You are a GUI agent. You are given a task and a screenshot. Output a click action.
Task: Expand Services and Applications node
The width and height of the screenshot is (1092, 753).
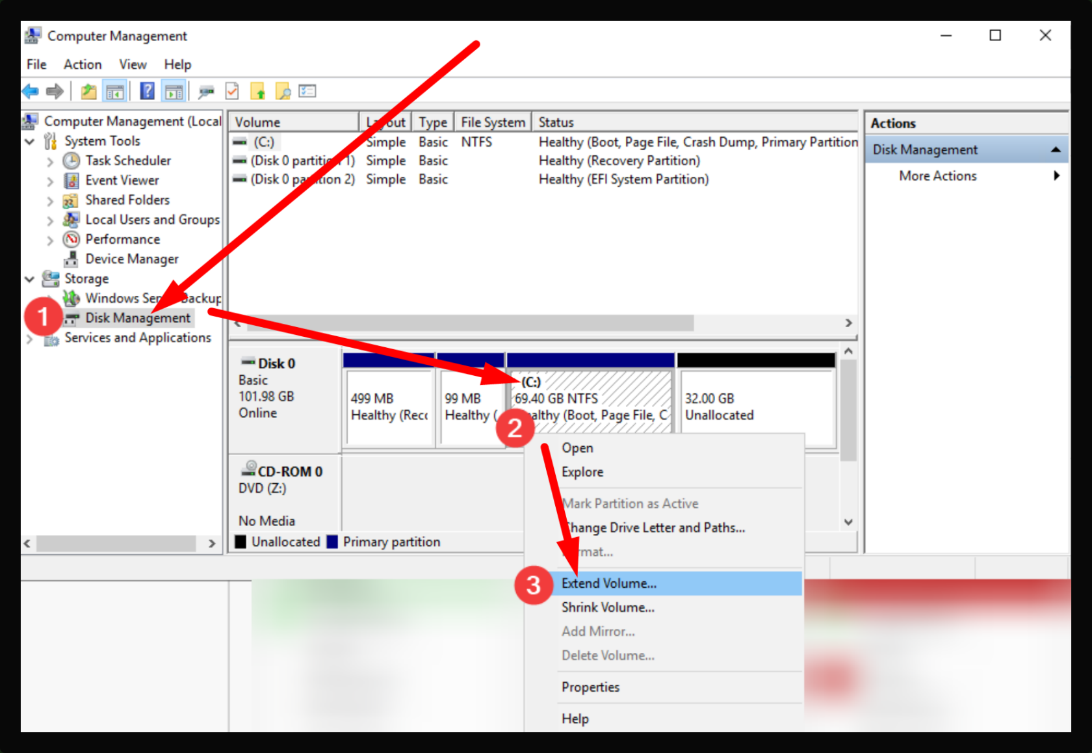click(30, 338)
